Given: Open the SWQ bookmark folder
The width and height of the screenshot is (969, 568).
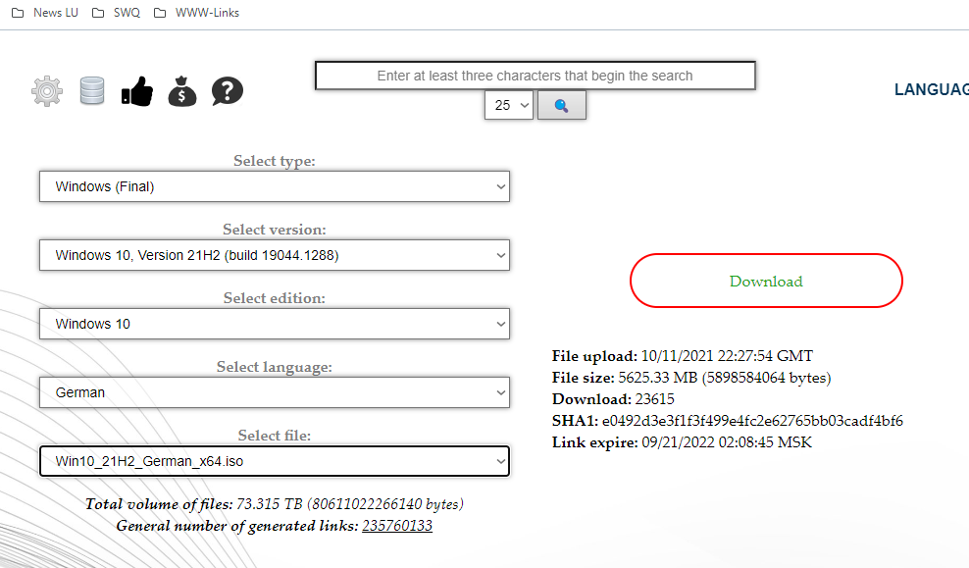Looking at the screenshot, I should click(116, 13).
